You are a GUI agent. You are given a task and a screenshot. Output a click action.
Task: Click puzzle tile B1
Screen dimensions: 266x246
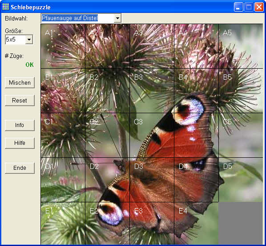pyautogui.click(x=63, y=91)
